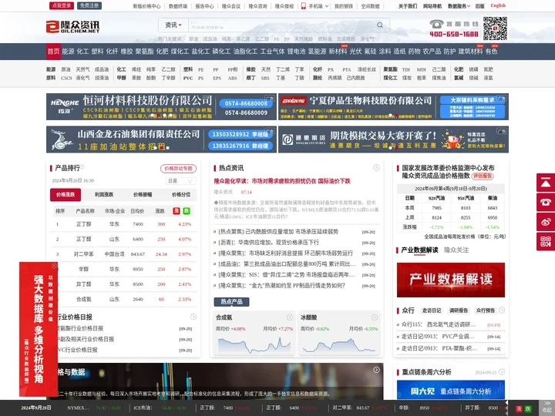The width and height of the screenshot is (555, 416).
Task: Click the telephone icon in the red side panel
Action: [x=546, y=203]
